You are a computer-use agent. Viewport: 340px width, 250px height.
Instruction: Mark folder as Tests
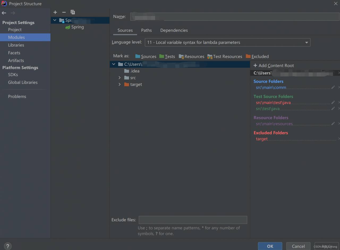pyautogui.click(x=167, y=56)
